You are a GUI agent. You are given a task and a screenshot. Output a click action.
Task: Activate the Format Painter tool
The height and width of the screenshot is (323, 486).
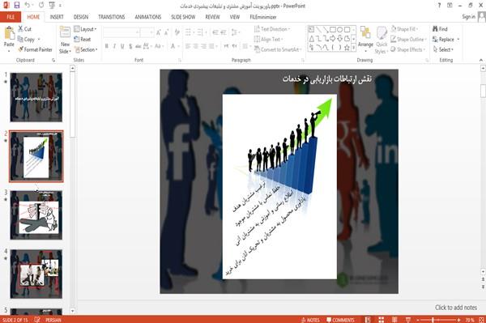(35, 49)
